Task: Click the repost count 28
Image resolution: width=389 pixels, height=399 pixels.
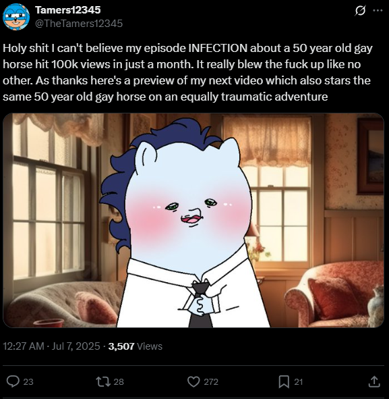Action: point(119,381)
